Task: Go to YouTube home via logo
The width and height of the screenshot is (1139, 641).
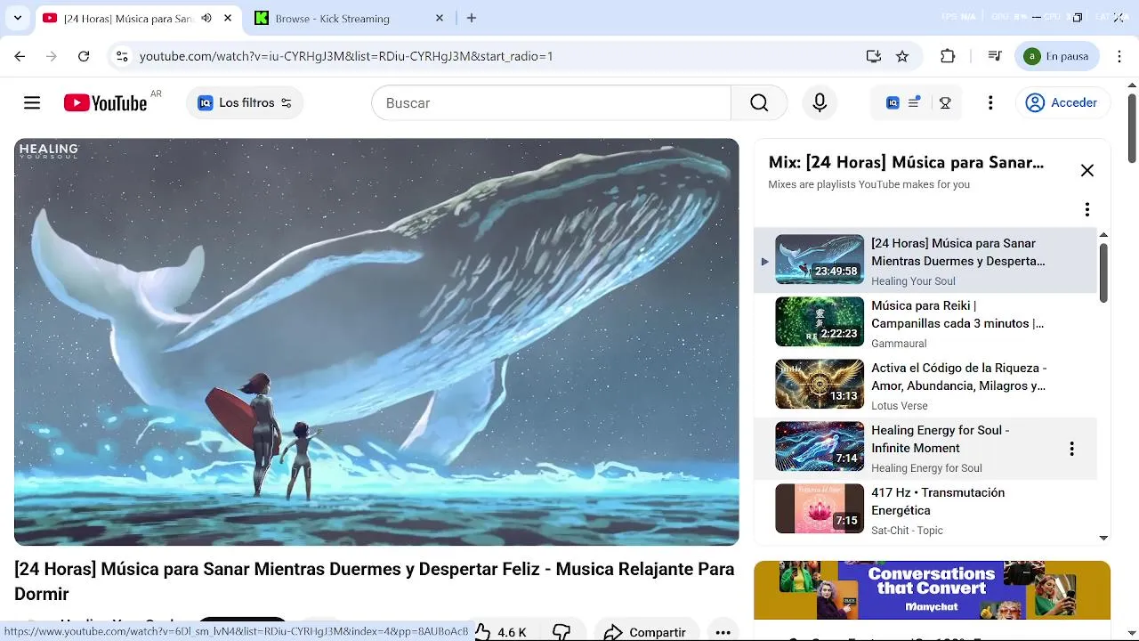Action: (105, 103)
